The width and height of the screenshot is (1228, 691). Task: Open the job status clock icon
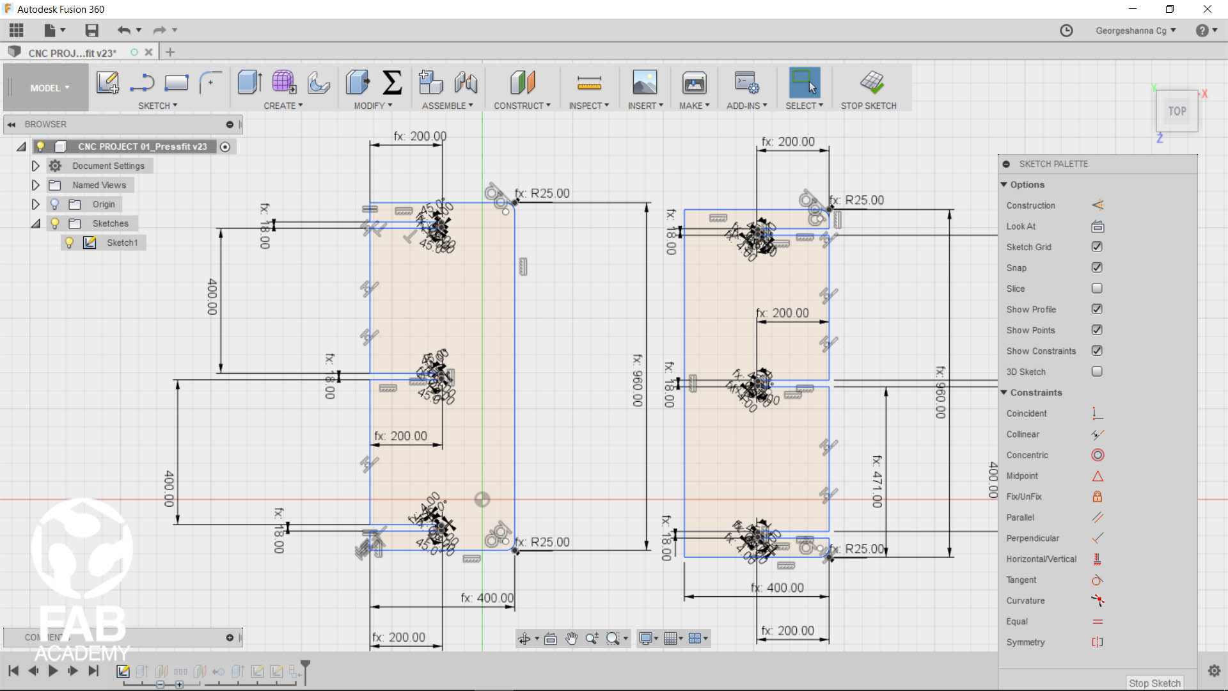tap(1066, 30)
